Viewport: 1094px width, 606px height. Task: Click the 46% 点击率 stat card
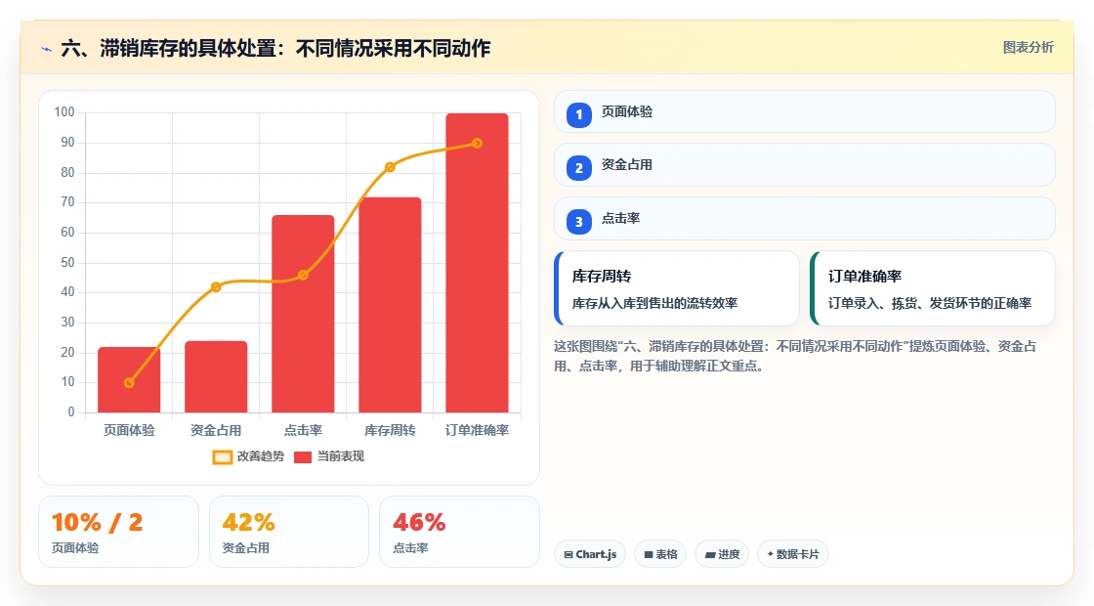coord(459,532)
